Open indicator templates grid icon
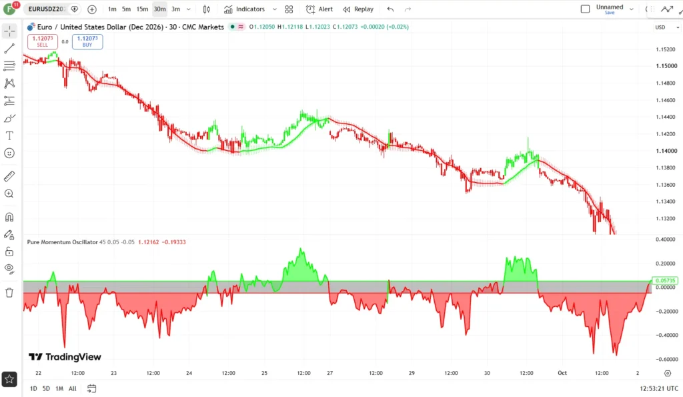The height and width of the screenshot is (397, 683). (289, 9)
